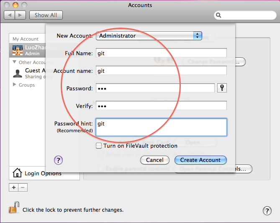Viewport: 280px width, 223px height.
Task: Click the minus button to remove account
Action: click(23, 187)
